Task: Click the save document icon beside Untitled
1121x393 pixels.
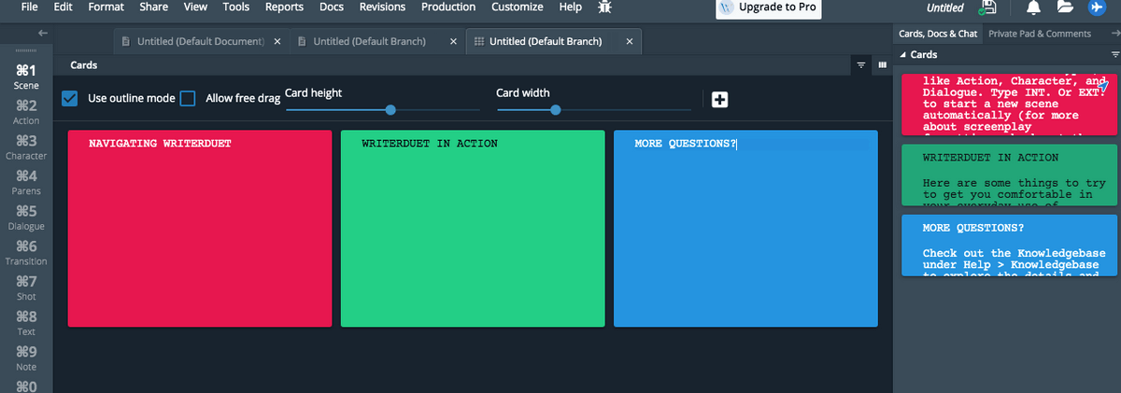Action: (x=987, y=7)
